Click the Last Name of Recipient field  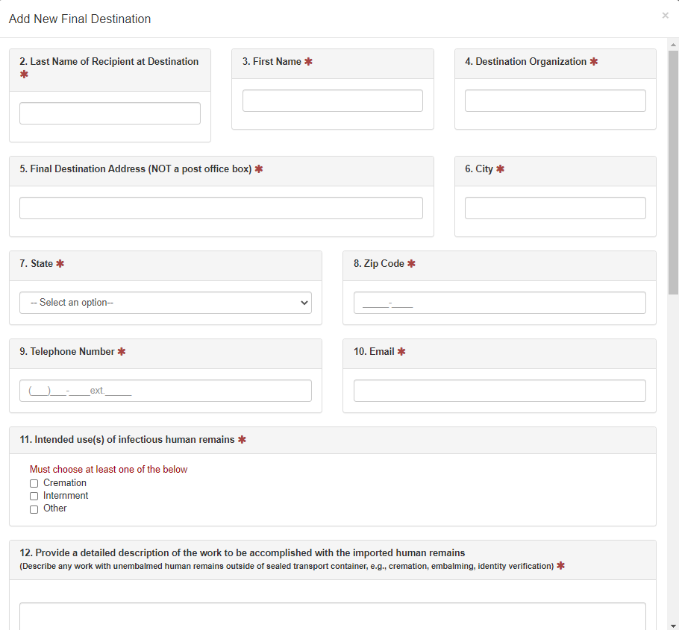[x=110, y=113]
